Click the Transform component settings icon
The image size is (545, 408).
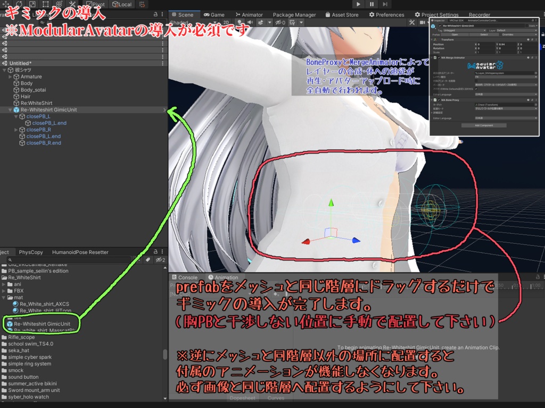tap(536, 40)
